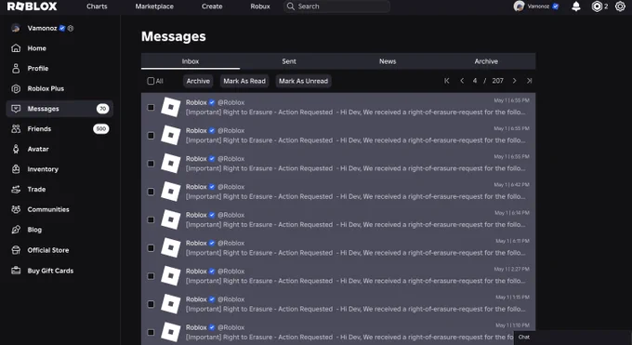Jump to the first page of messages
The width and height of the screenshot is (632, 345).
pyautogui.click(x=447, y=81)
